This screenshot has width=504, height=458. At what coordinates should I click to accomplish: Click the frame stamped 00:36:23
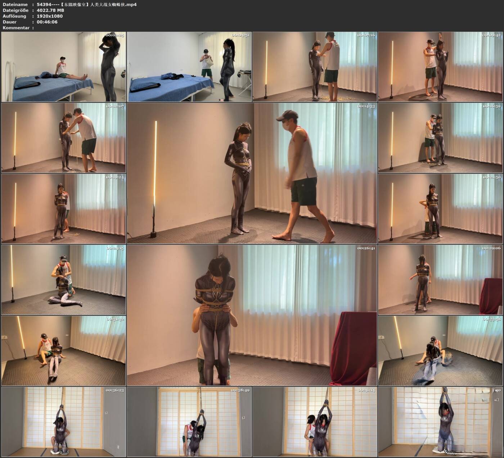point(63,422)
